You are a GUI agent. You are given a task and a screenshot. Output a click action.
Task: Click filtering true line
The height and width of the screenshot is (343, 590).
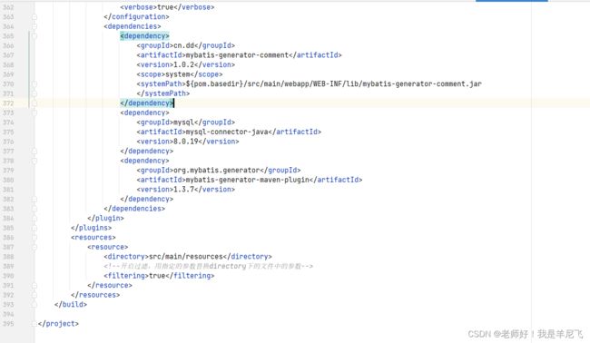(159, 276)
